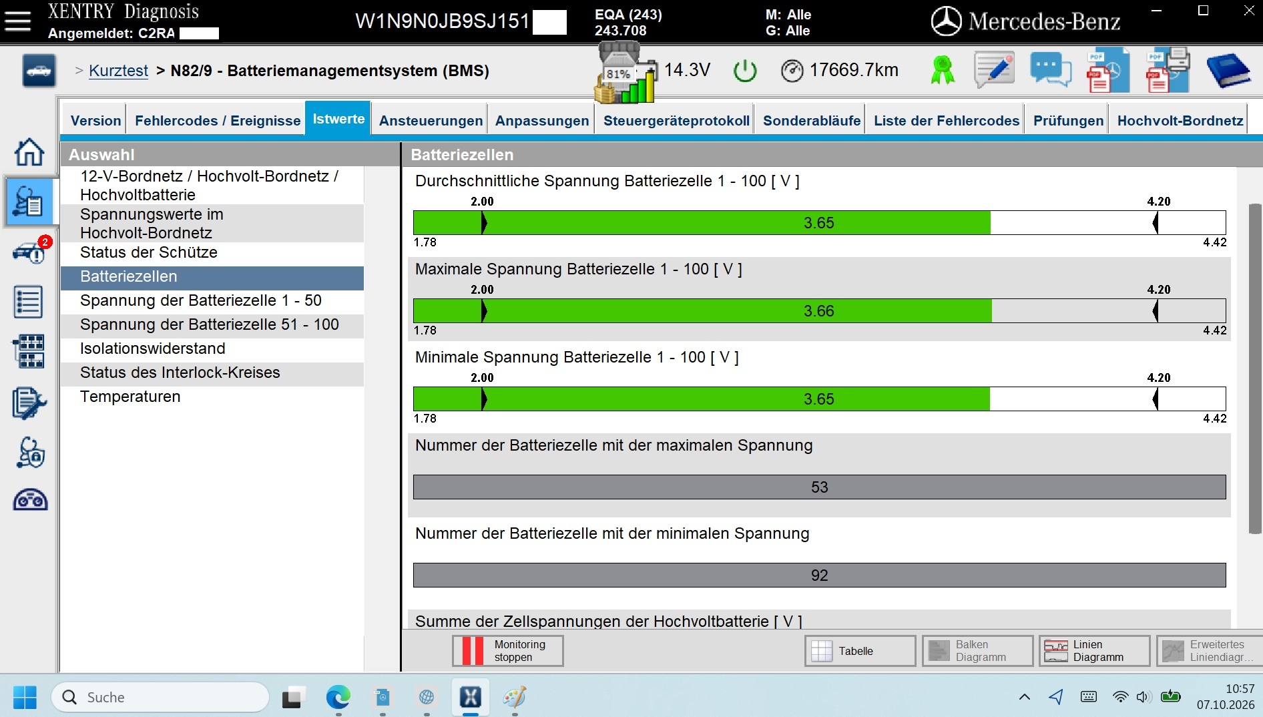Click the min-voltage cell number value 92
Screen dimensions: 1263x717
[x=819, y=575]
